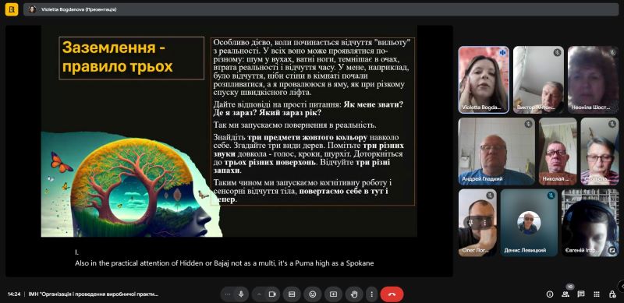Open audio settings three-dot menu beside microphone
Image resolution: width=624 pixels, height=303 pixels.
pyautogui.click(x=228, y=294)
